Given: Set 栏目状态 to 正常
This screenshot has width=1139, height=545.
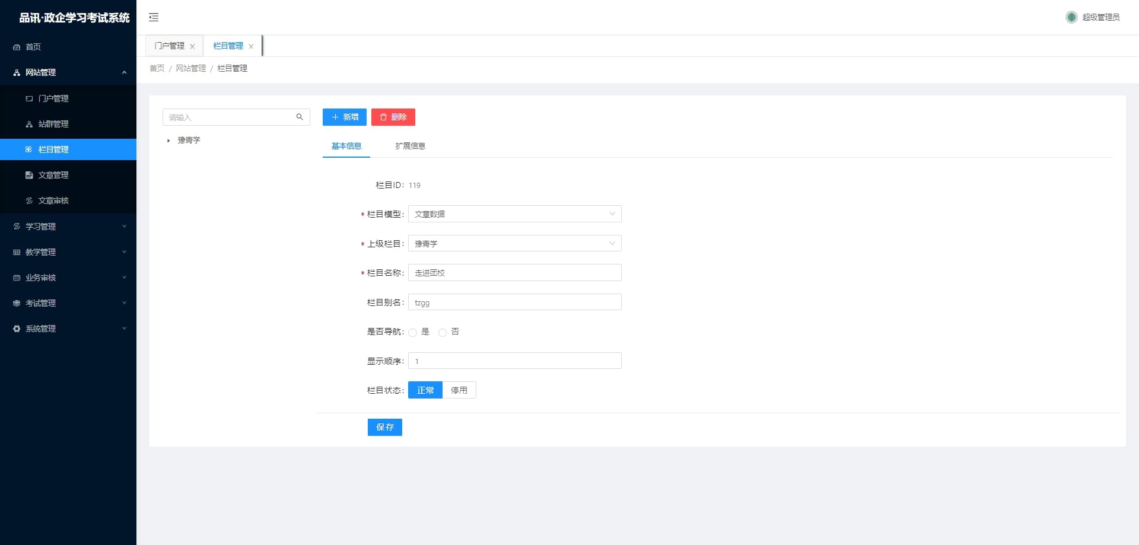Looking at the screenshot, I should pos(425,390).
